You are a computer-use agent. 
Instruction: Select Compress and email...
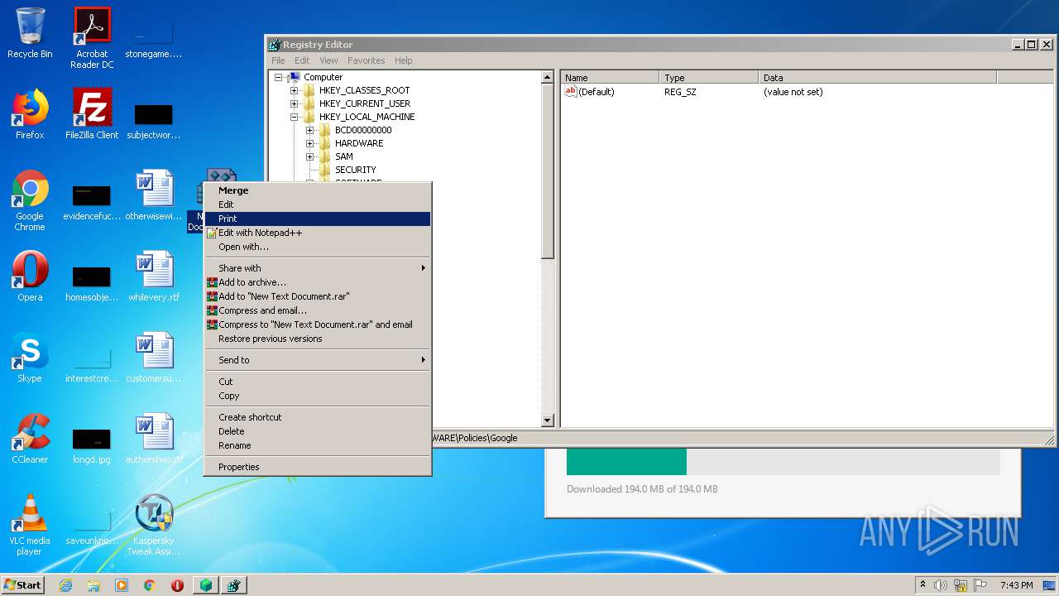coord(318,310)
